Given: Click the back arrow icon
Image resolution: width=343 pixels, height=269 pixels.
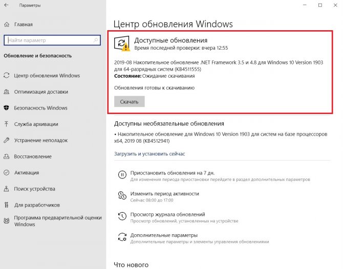Looking at the screenshot, I should (x=6, y=5).
